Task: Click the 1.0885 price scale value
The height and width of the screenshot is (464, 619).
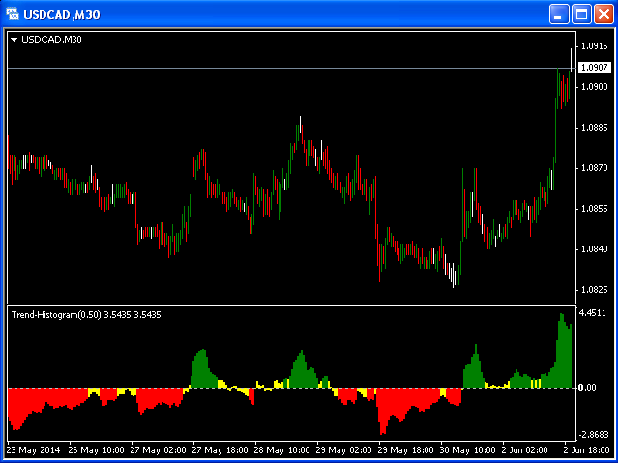Action: tap(595, 128)
